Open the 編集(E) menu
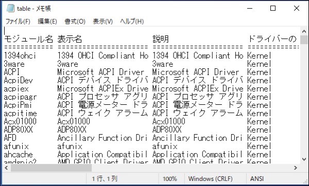 47,21
